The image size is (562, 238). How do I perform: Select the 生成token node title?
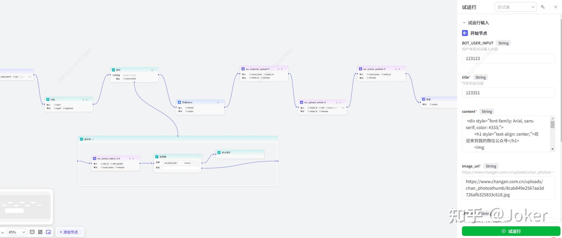coord(187,102)
